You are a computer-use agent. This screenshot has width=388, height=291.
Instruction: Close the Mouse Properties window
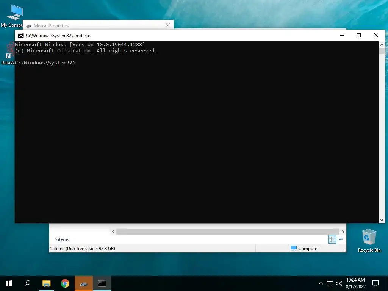(168, 25)
